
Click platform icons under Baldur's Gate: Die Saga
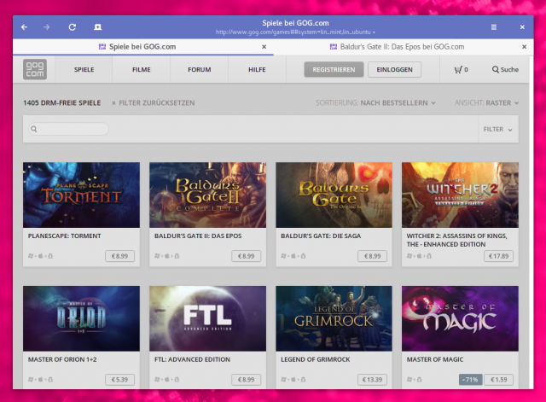point(293,256)
